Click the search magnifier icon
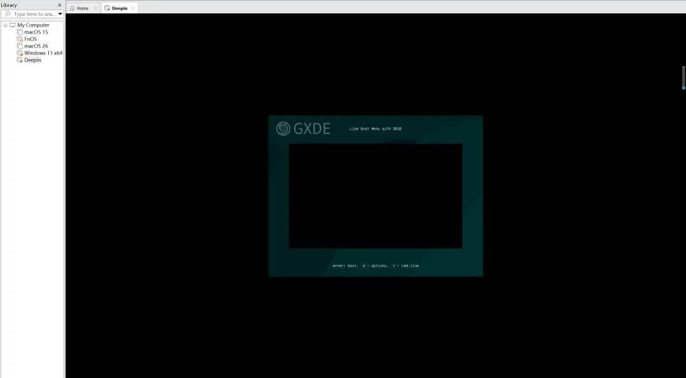686x378 pixels. [8, 14]
